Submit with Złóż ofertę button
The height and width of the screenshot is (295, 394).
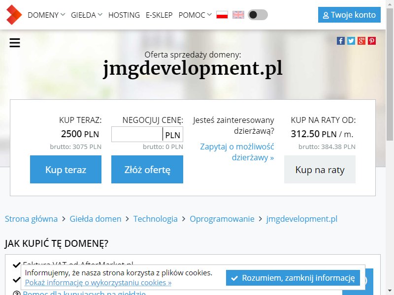click(x=147, y=169)
